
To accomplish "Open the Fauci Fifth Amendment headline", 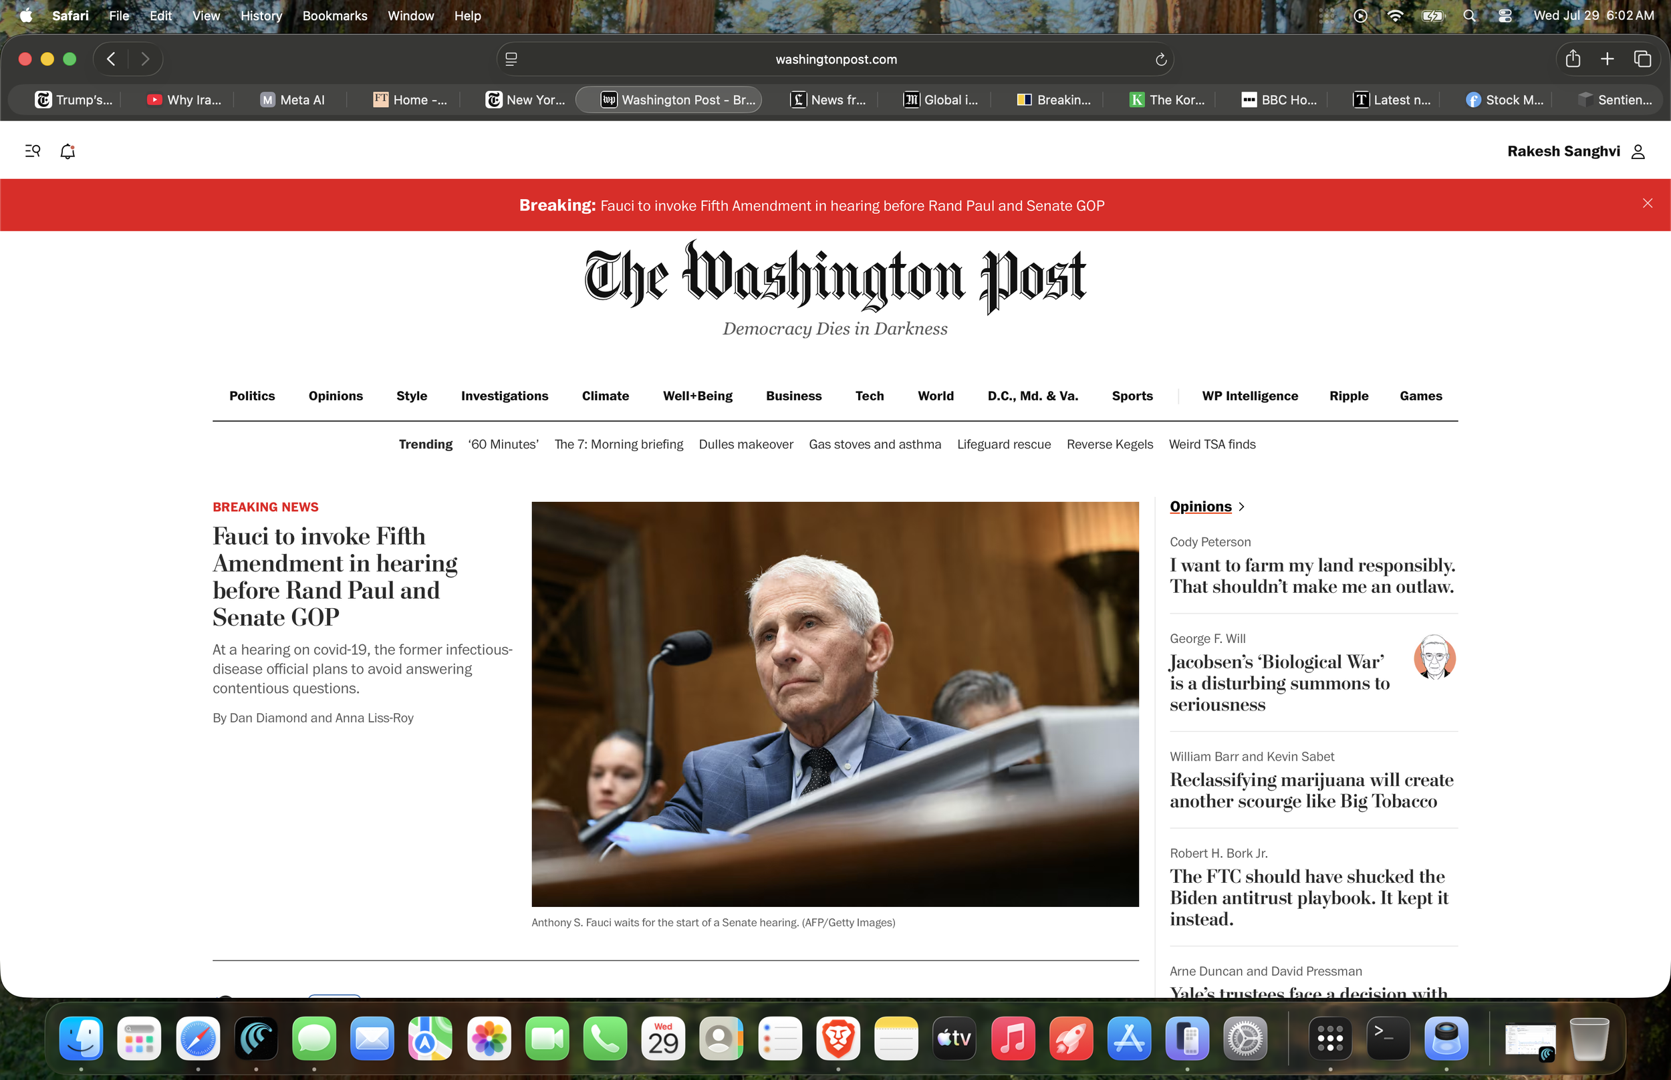I will [x=335, y=577].
